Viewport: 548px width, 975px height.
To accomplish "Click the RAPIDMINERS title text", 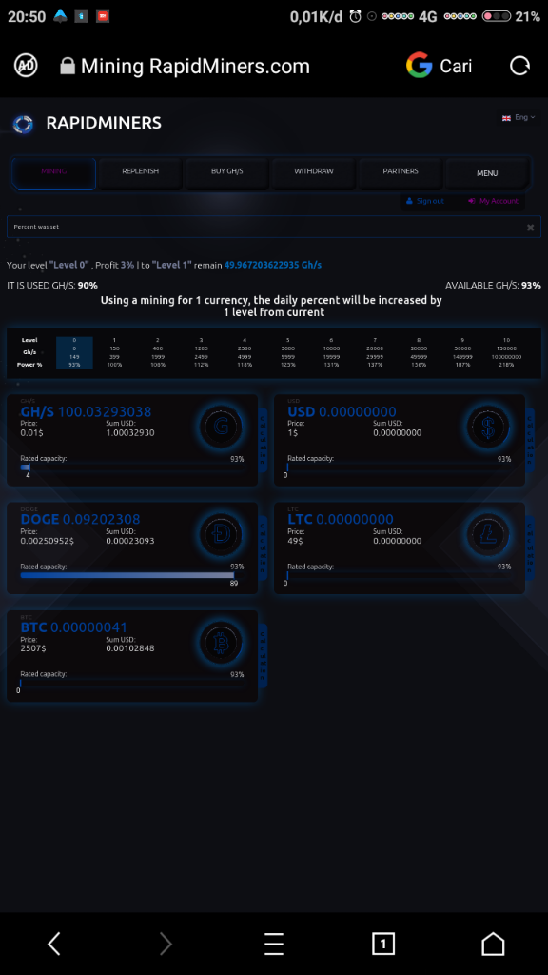I will click(x=104, y=123).
